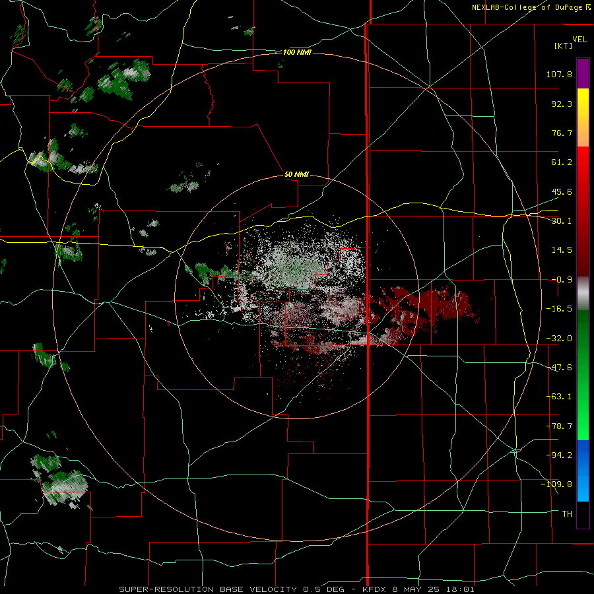594x594 pixels.
Task: Click the TH label on the legend
Action: (x=567, y=514)
